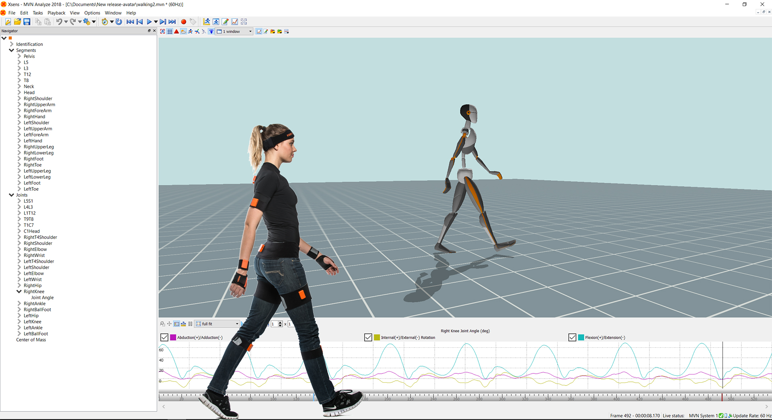Click the move pan arrows icon in graph toolbar
Viewport: 772px width, 420px height.
coord(169,324)
